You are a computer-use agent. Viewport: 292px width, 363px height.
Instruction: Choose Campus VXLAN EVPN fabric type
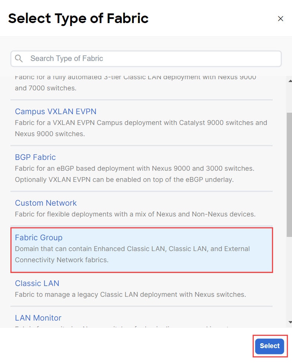(55, 111)
